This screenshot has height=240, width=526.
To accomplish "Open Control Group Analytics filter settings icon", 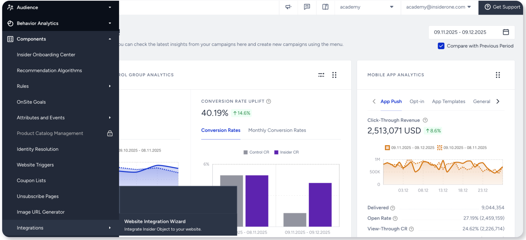I will [321, 75].
